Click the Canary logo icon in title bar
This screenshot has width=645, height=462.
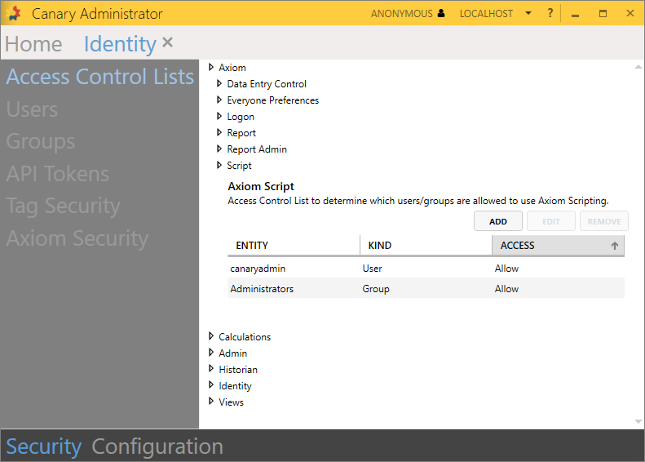(15, 13)
